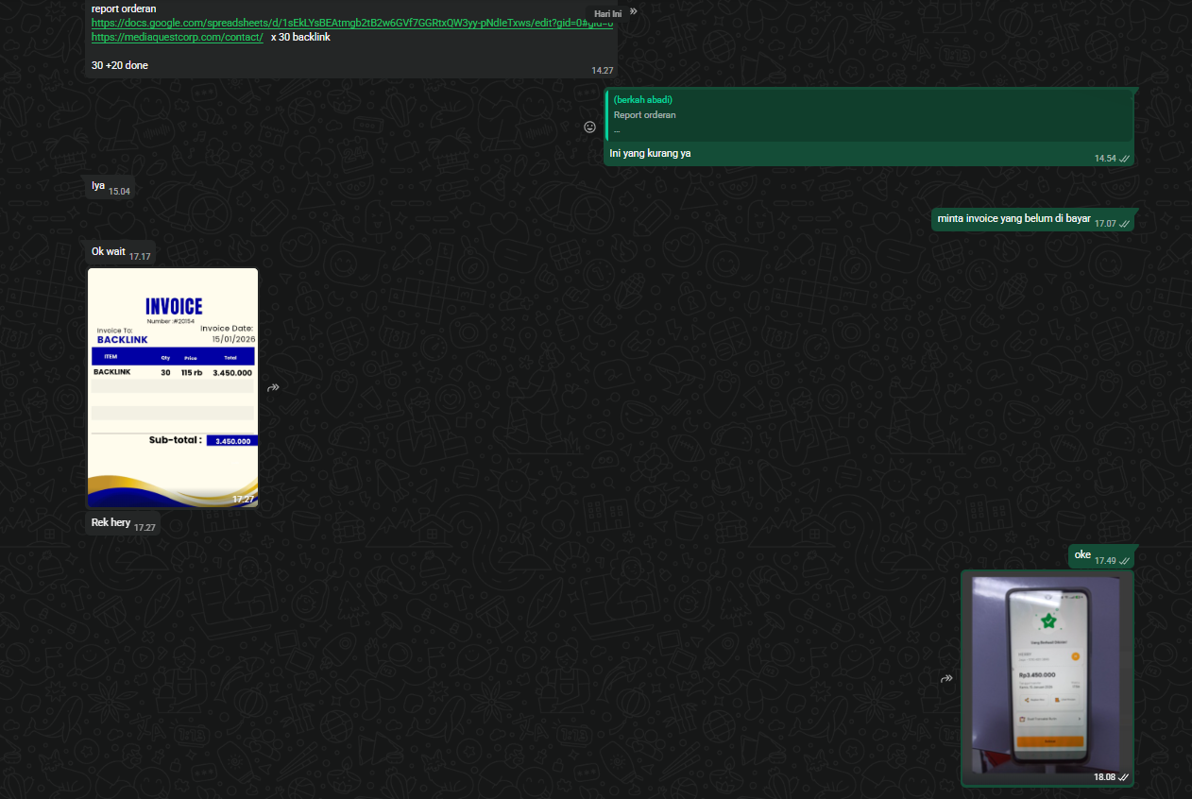Click the emoji reaction icon beside quoted reply
The height and width of the screenshot is (799, 1192).
pyautogui.click(x=590, y=127)
